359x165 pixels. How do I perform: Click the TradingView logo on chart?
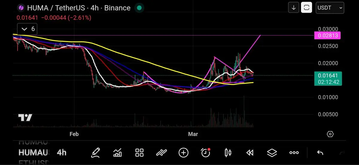(25, 118)
